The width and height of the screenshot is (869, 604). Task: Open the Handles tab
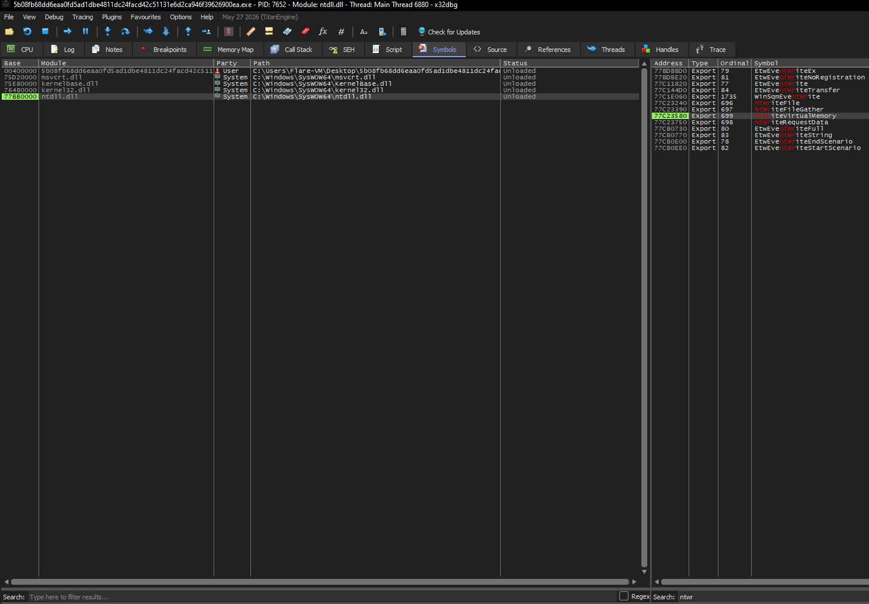(661, 50)
